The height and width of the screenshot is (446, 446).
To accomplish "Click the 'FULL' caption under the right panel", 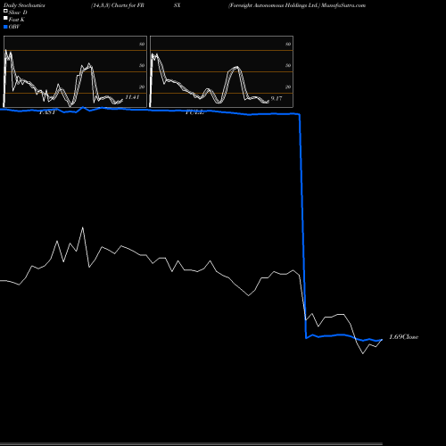I will [194, 112].
